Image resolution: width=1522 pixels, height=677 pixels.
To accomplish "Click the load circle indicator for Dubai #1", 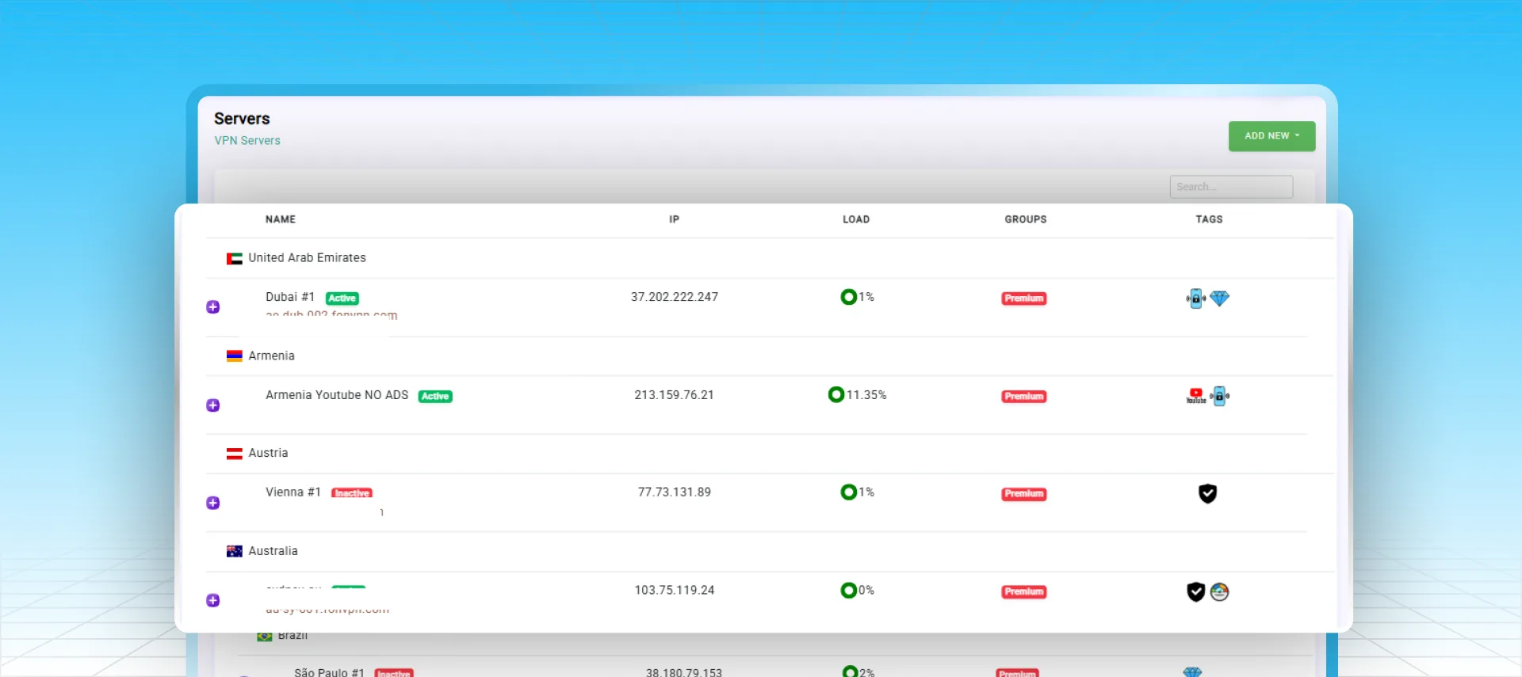I will 848,297.
